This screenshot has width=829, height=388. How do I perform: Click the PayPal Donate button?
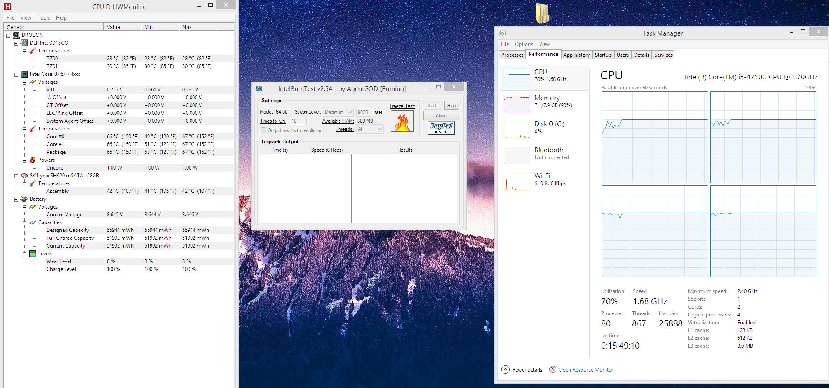pos(441,128)
